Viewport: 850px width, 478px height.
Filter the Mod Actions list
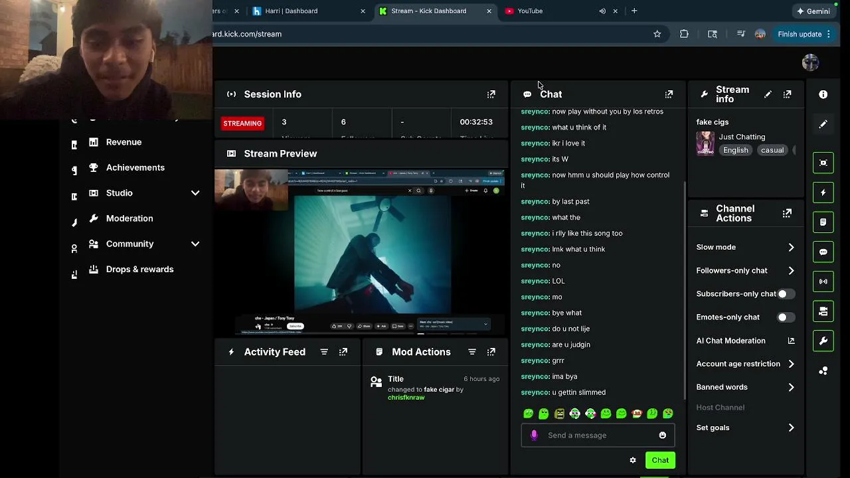coord(472,352)
